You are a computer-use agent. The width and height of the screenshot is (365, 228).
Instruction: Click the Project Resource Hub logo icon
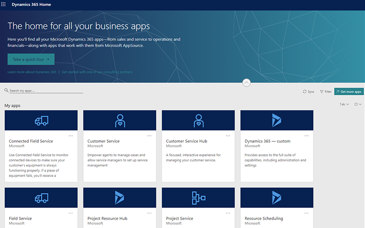point(120,198)
